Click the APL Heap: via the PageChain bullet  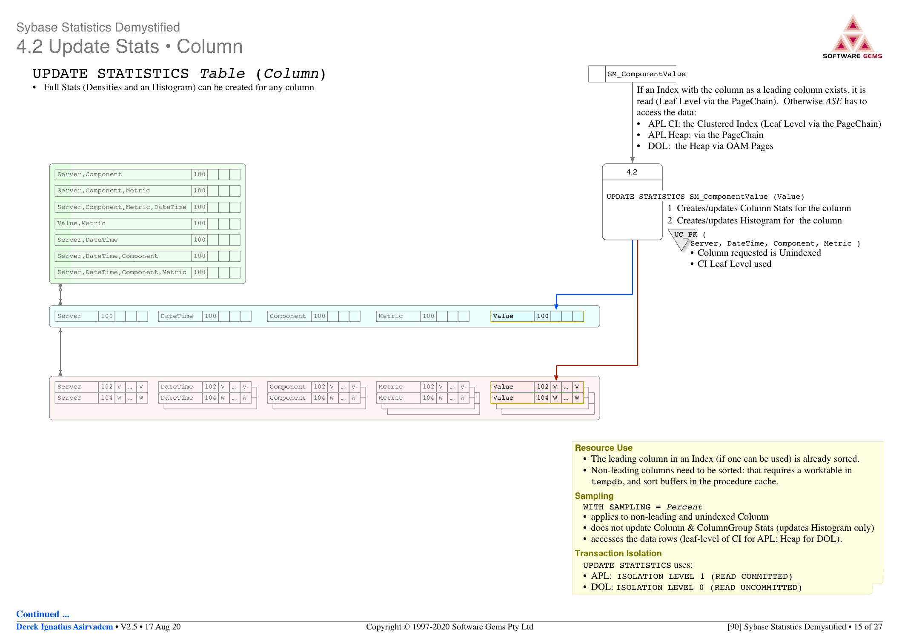pos(700,135)
